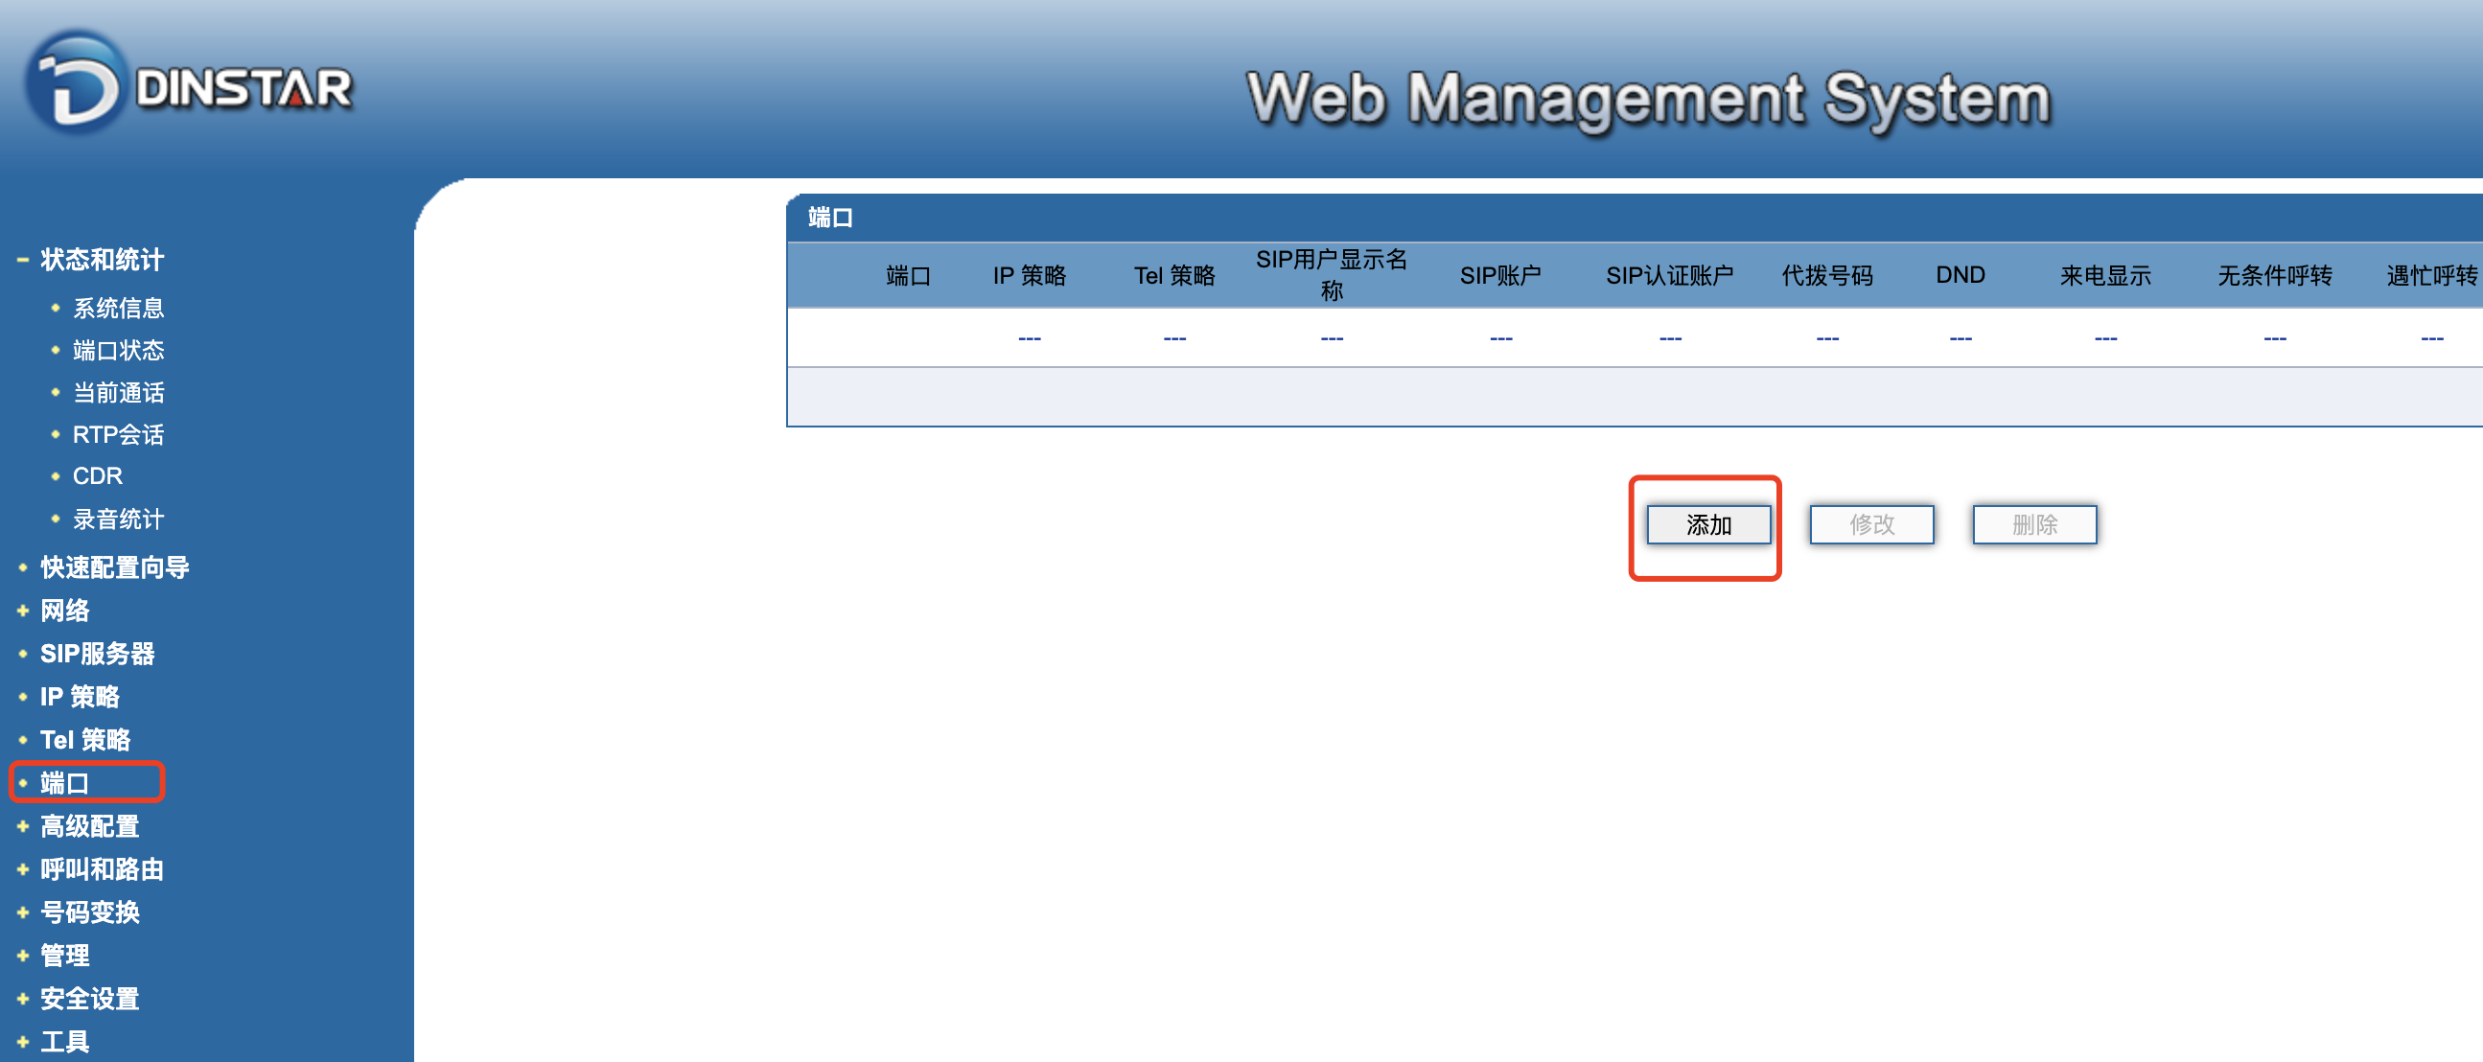The image size is (2483, 1062).
Task: Open RTP会话 statistics
Action: (118, 434)
